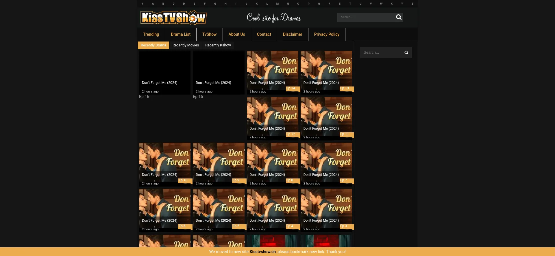Open Don't Forget Me Ep 4 thumbnail
Screen dimensions: 555x256
pyautogui.click(x=272, y=210)
